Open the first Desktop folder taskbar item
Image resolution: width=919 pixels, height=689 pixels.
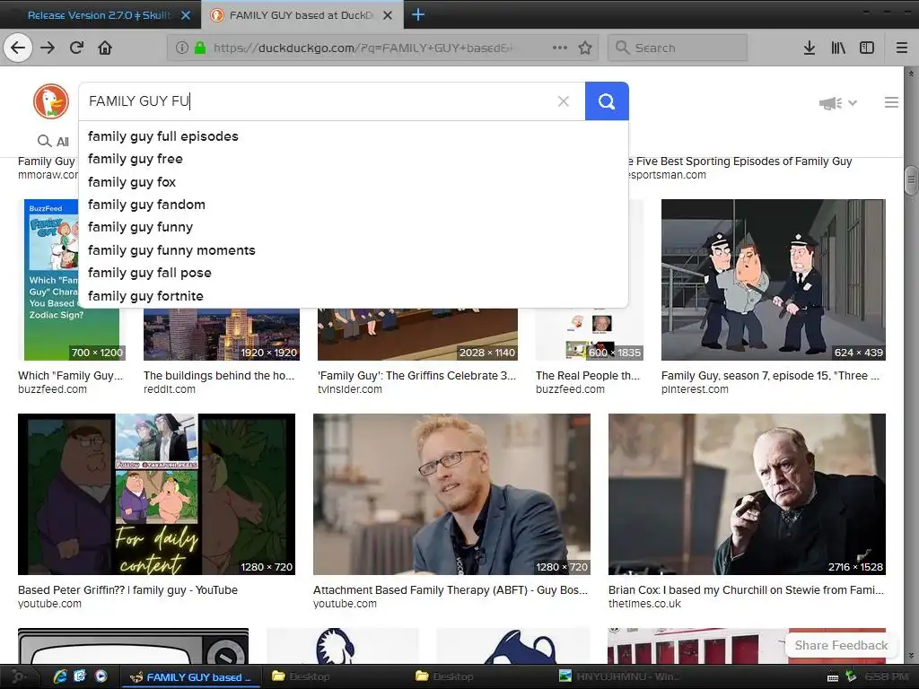click(x=302, y=676)
